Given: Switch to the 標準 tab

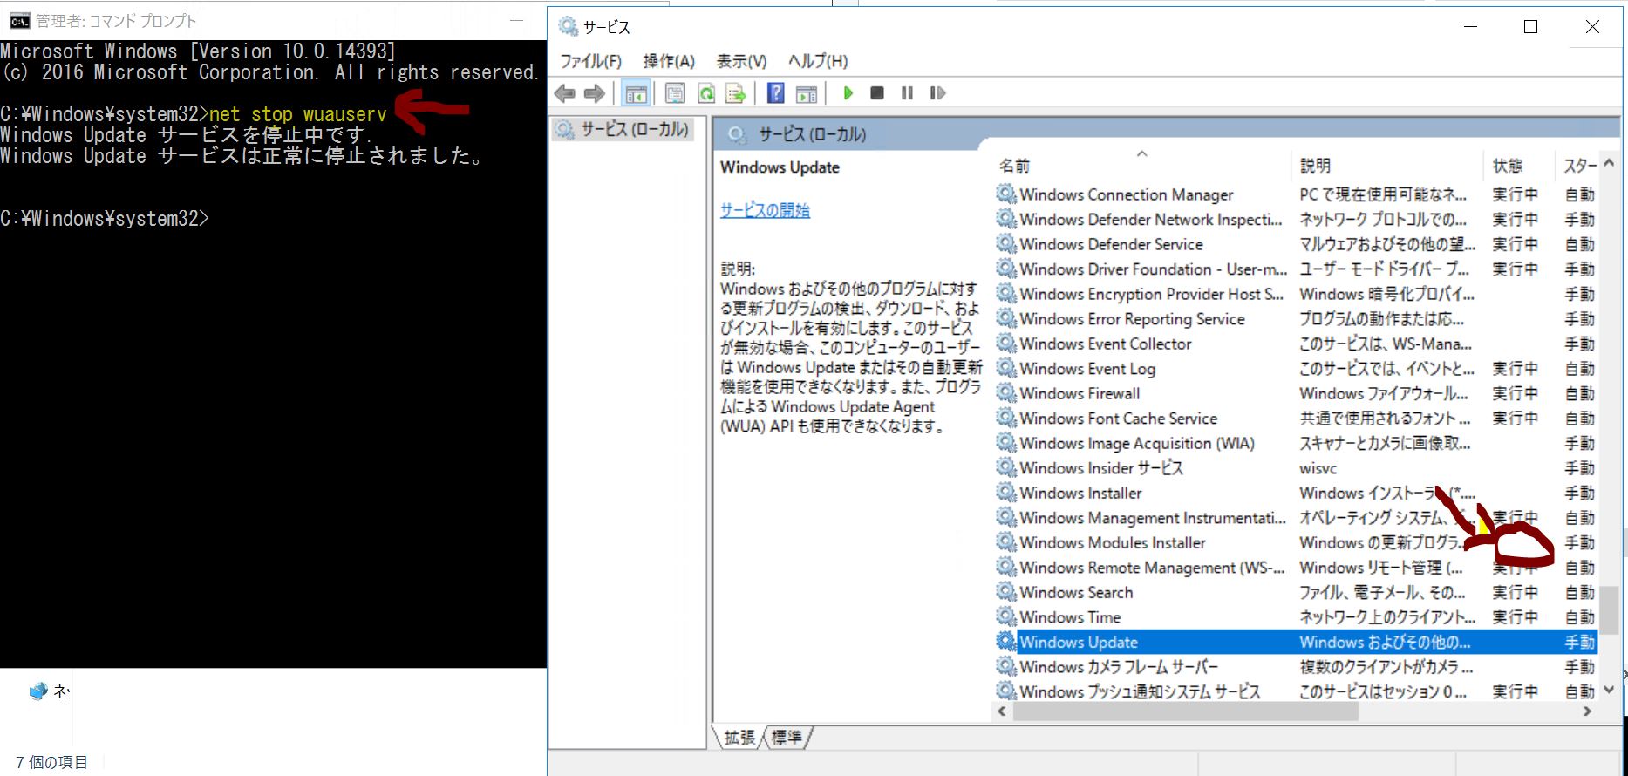Looking at the screenshot, I should (x=787, y=738).
